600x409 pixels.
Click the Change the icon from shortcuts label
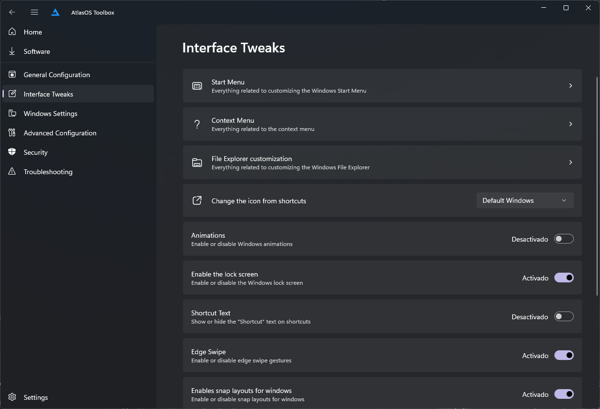pos(259,201)
